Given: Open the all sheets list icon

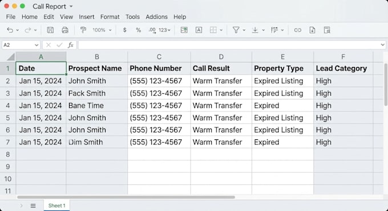Looking at the screenshot, I should (33, 205).
